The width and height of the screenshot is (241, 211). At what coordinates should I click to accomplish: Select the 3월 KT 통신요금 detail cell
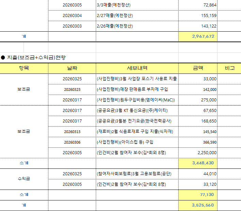click(x=137, y=111)
